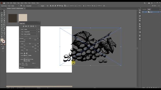Select the Type tool
161x90 pixels.
coord(2,17)
